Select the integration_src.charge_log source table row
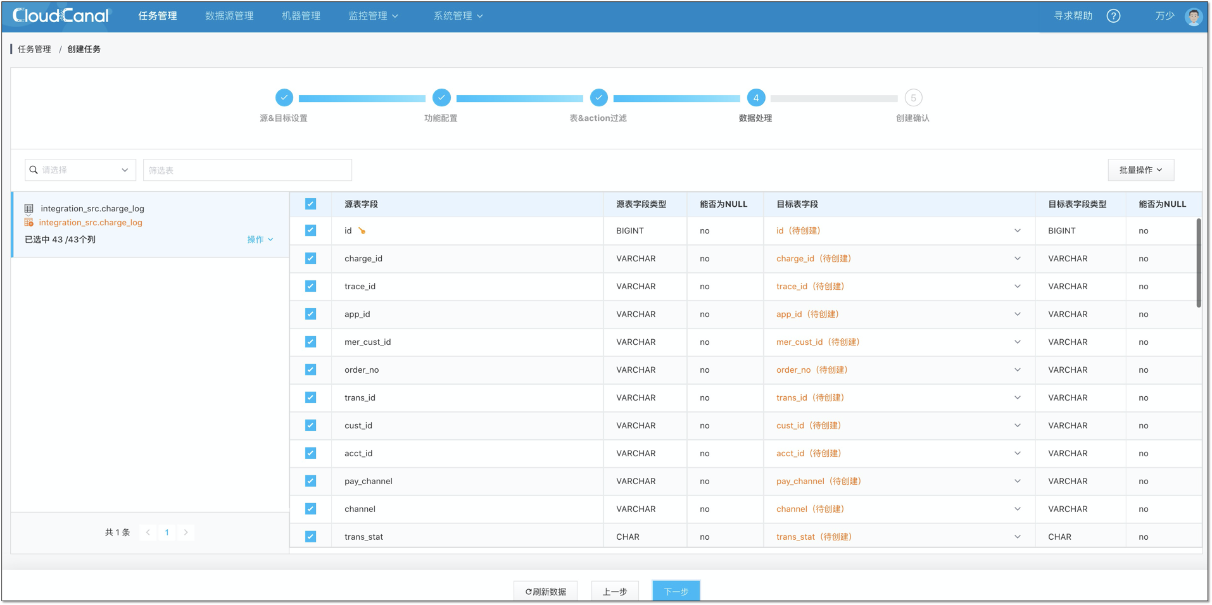The height and width of the screenshot is (605, 1212). pos(150,225)
